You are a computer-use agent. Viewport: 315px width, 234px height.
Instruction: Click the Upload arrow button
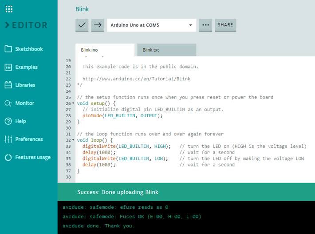pos(98,25)
